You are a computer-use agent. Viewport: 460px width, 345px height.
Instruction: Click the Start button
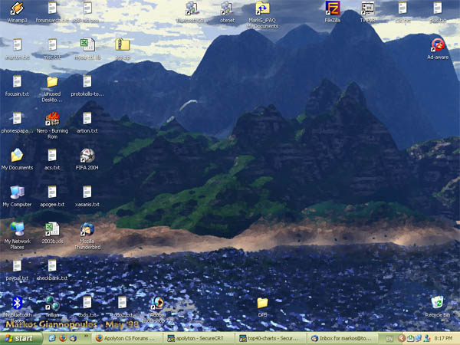coord(19,337)
